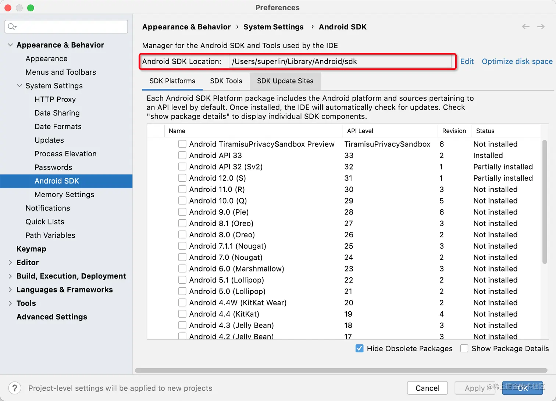Click Appearance & Behavior breadcrumb
This screenshot has height=401, width=556.
[186, 27]
